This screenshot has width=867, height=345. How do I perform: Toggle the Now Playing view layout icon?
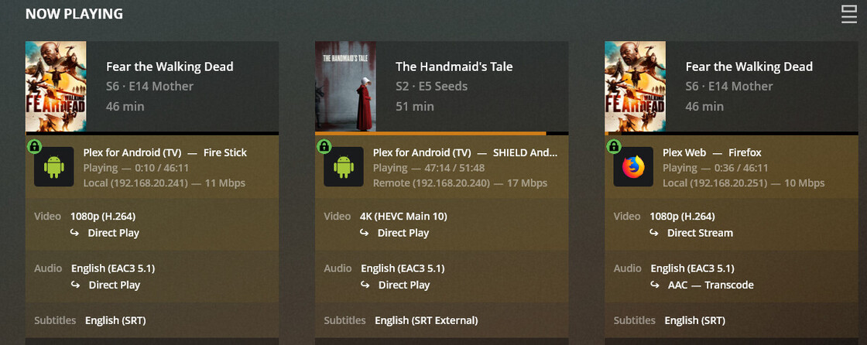point(848,15)
